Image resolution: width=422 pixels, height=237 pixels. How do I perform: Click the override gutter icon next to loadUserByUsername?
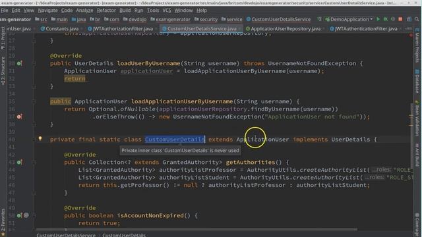click(19, 63)
